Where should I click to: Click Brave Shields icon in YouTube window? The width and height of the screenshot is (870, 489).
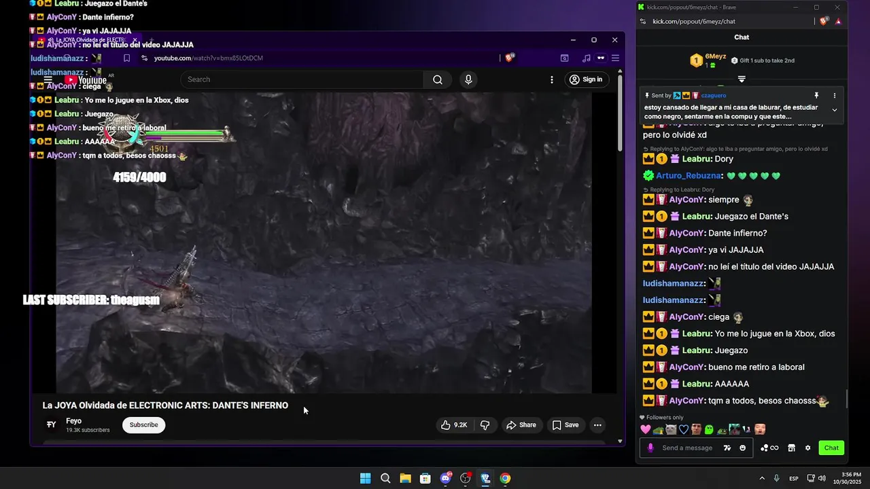click(x=510, y=58)
